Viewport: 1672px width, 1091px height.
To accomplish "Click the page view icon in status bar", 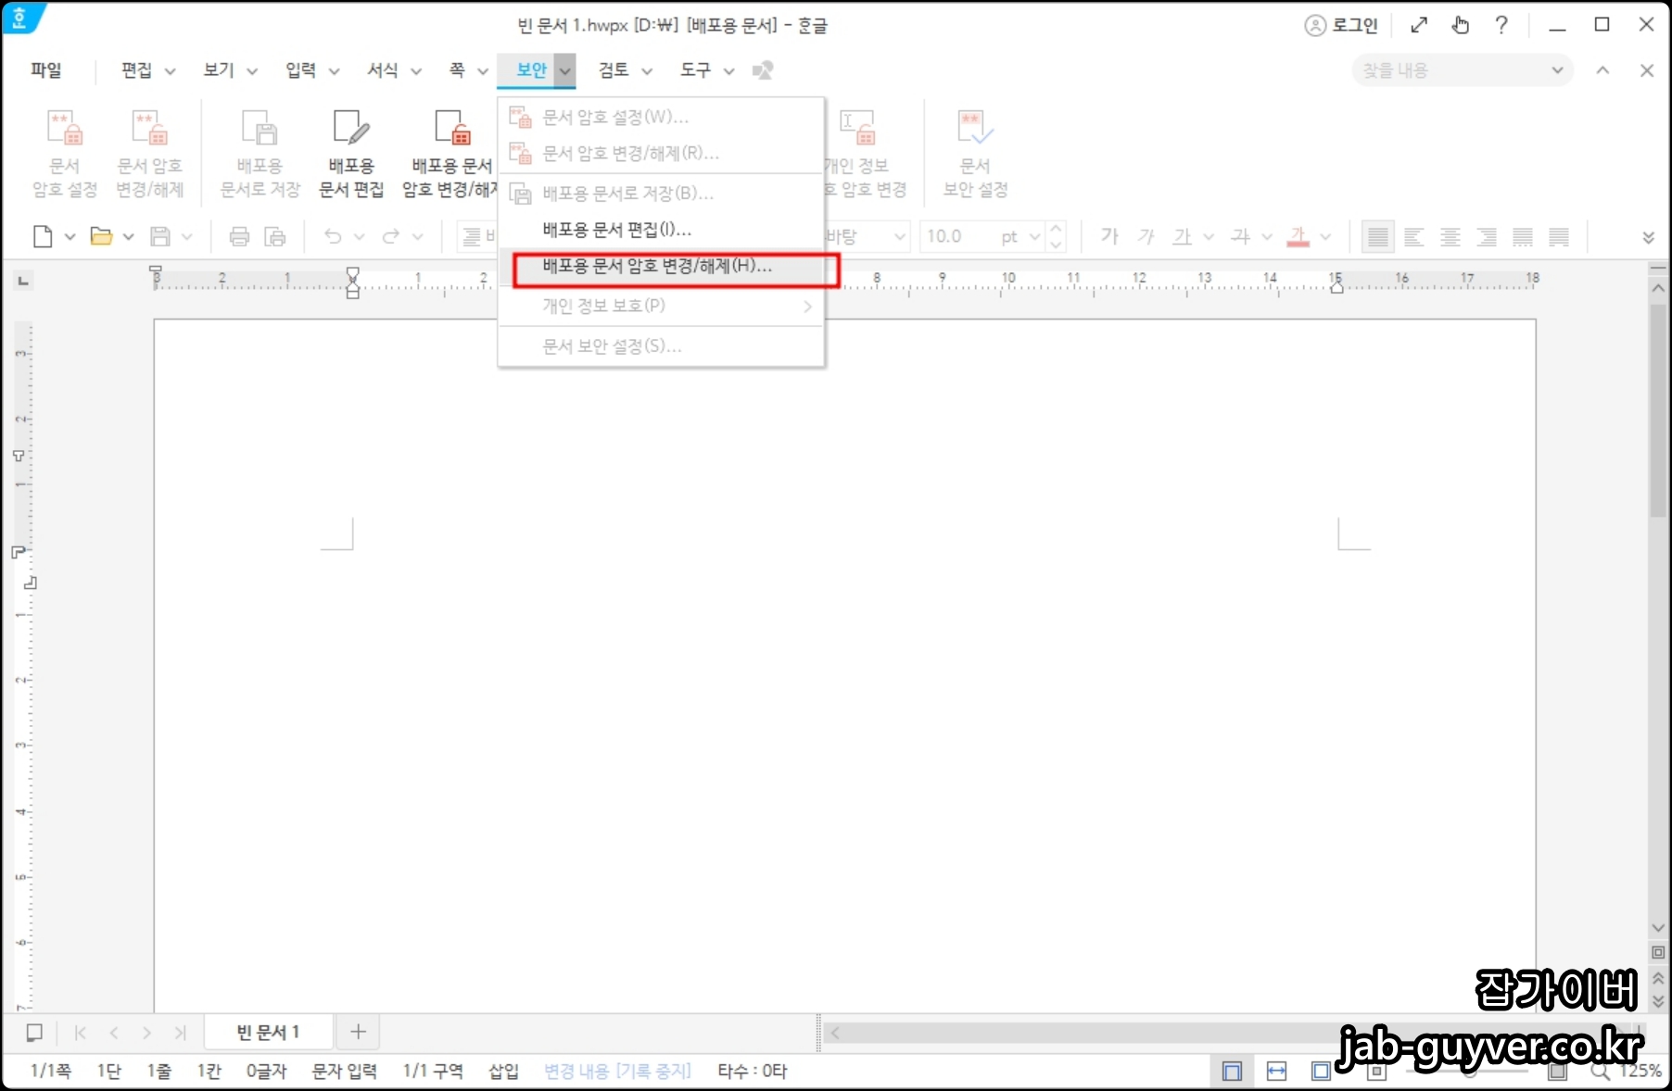I will pos(1232,1072).
